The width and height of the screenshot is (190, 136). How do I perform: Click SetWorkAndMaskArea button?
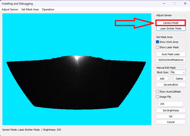(171, 60)
